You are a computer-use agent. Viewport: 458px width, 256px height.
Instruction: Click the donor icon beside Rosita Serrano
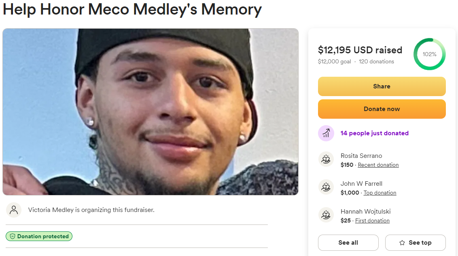click(326, 159)
